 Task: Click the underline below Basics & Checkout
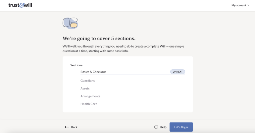(132, 75)
